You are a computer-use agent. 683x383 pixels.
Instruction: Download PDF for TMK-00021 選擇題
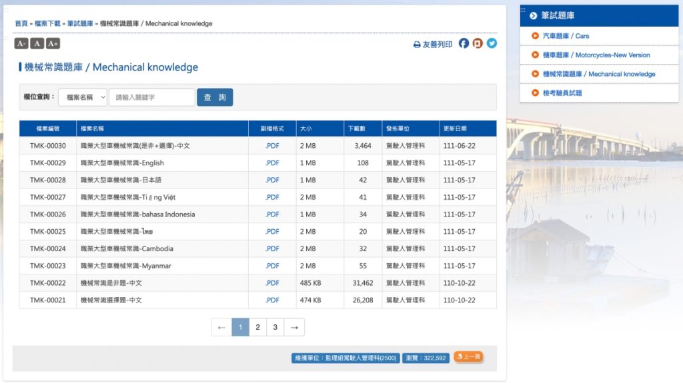click(272, 300)
